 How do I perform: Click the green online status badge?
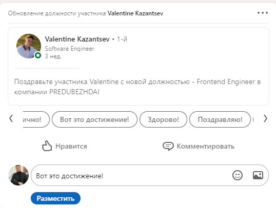38,55
